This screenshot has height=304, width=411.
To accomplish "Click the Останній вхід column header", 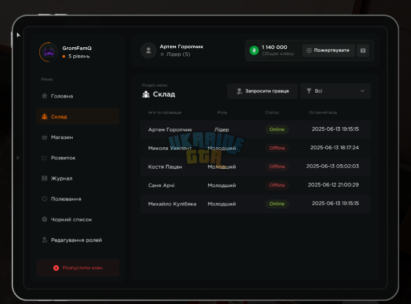I will [x=323, y=112].
